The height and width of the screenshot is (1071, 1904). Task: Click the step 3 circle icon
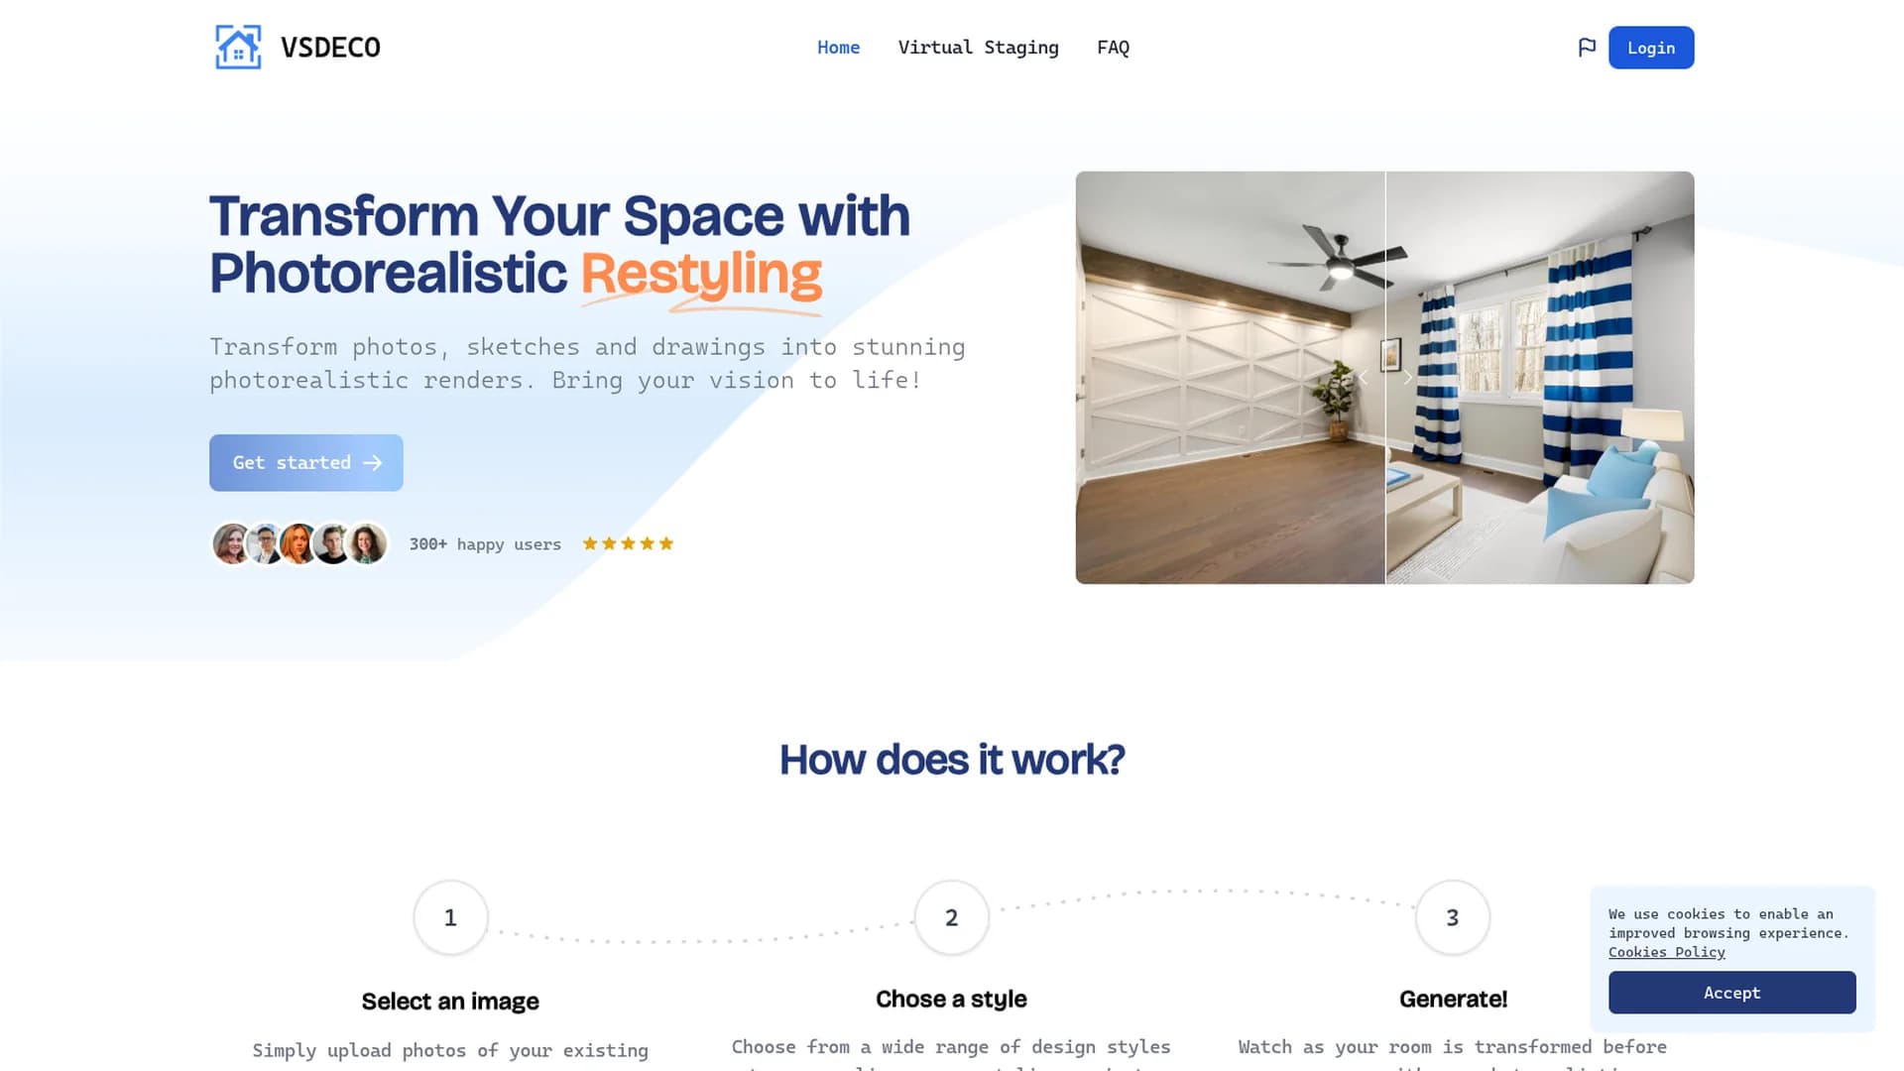pyautogui.click(x=1452, y=917)
